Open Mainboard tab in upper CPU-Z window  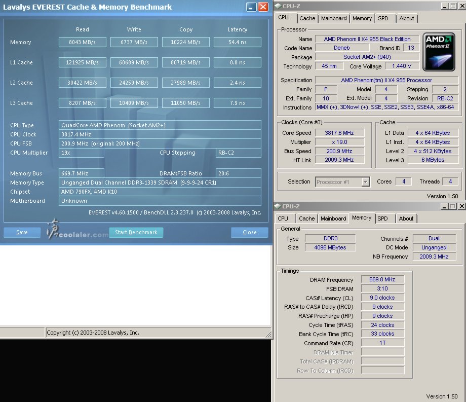(x=334, y=18)
